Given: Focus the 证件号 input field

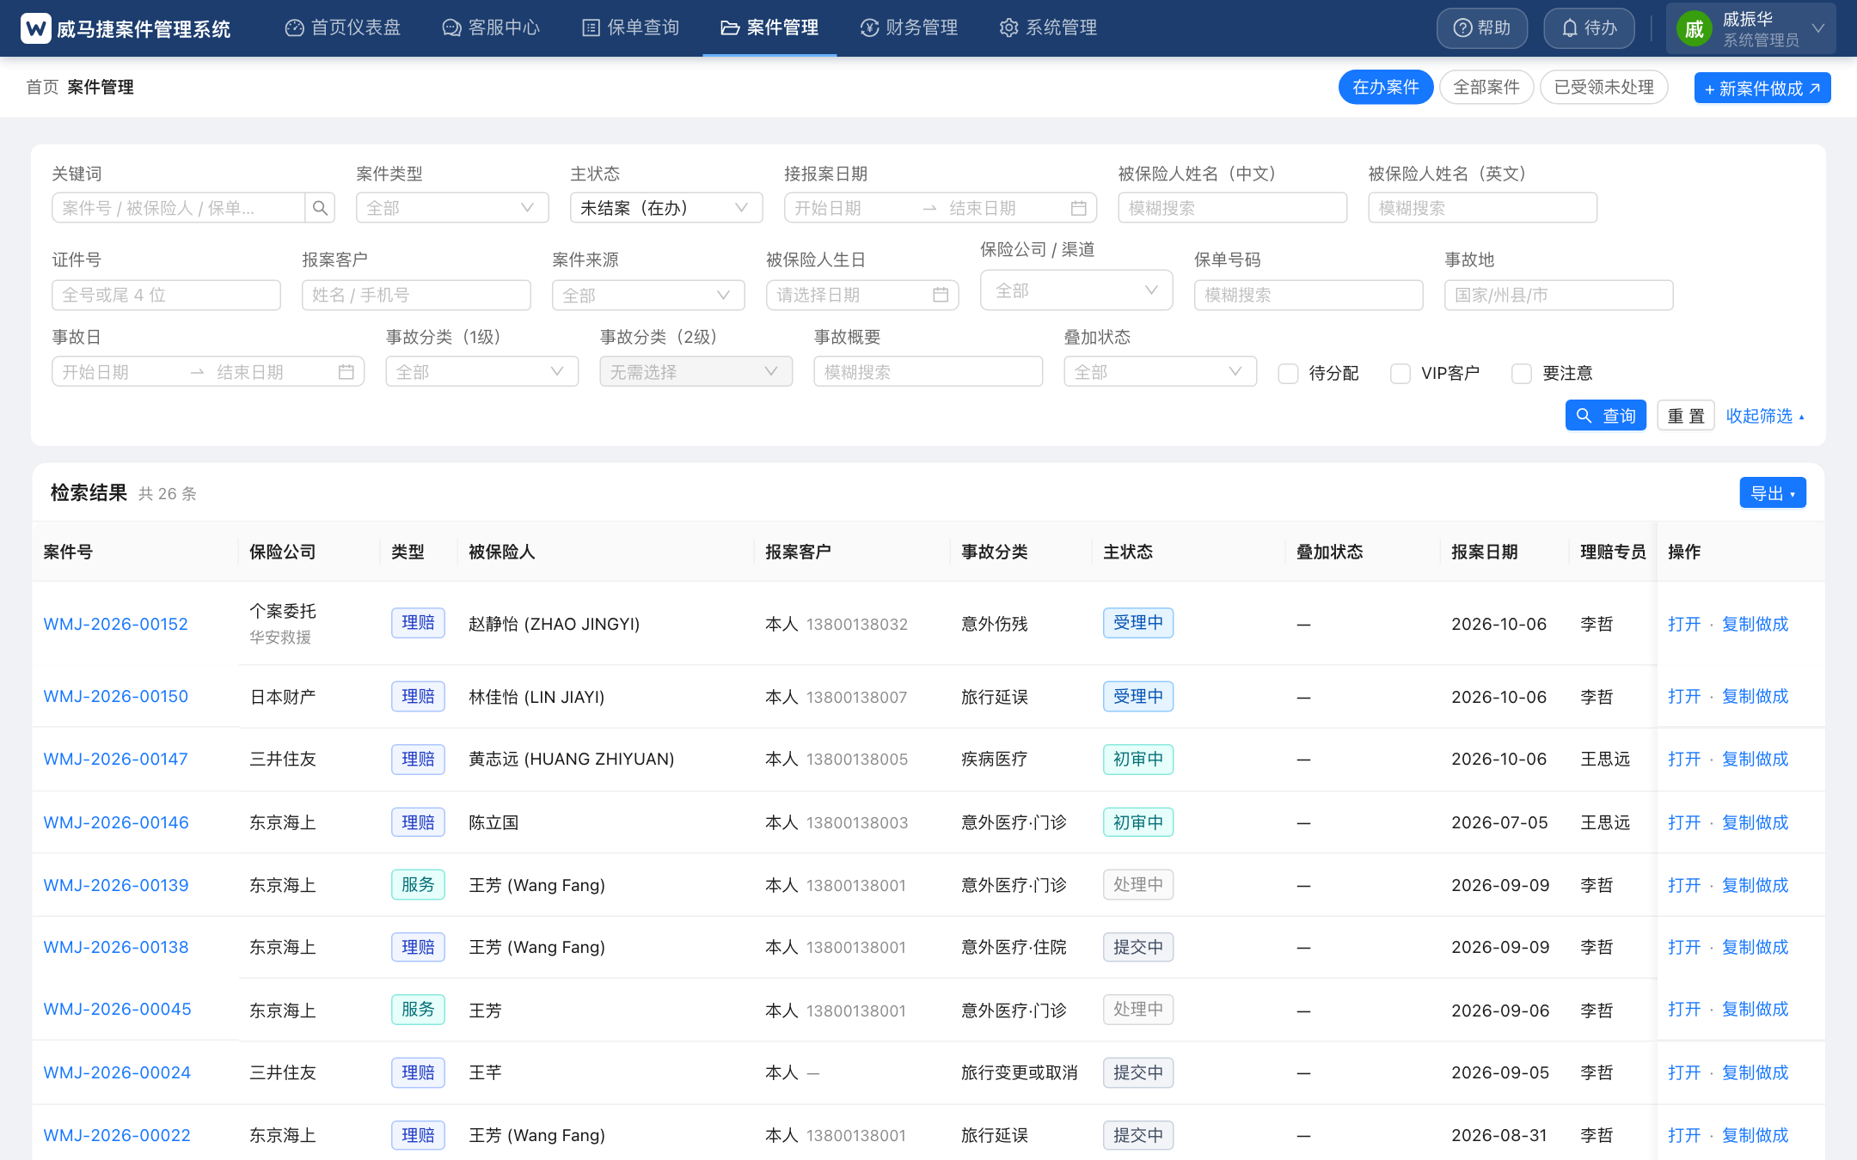Looking at the screenshot, I should click(x=166, y=295).
